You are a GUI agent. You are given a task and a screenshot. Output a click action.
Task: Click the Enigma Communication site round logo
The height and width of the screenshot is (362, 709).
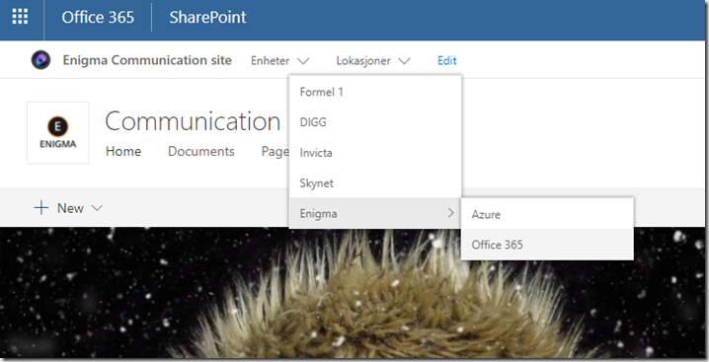40,60
